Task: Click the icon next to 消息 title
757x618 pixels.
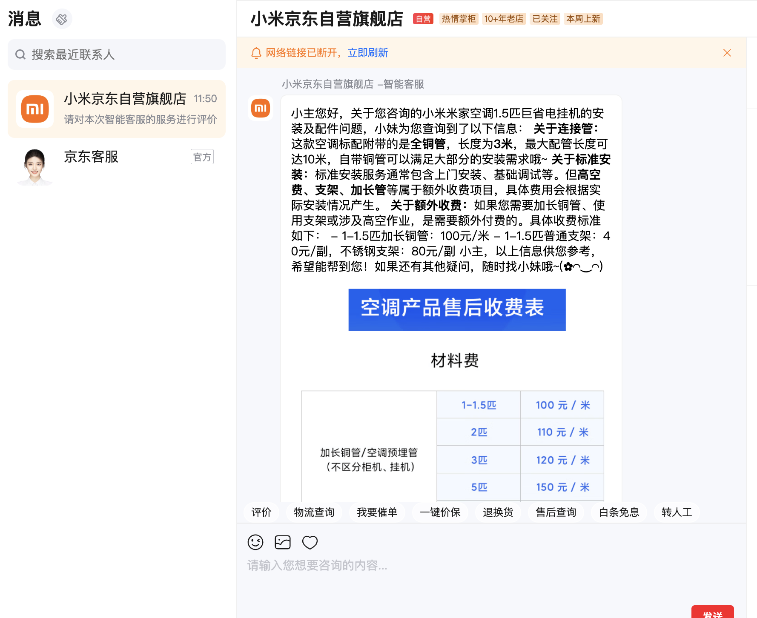Action: (x=62, y=19)
